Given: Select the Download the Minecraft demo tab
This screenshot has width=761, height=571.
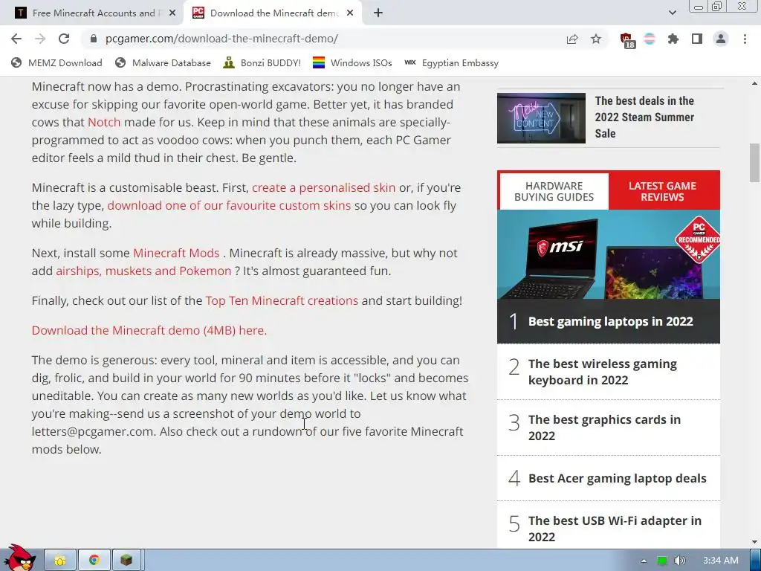Looking at the screenshot, I should 272,13.
